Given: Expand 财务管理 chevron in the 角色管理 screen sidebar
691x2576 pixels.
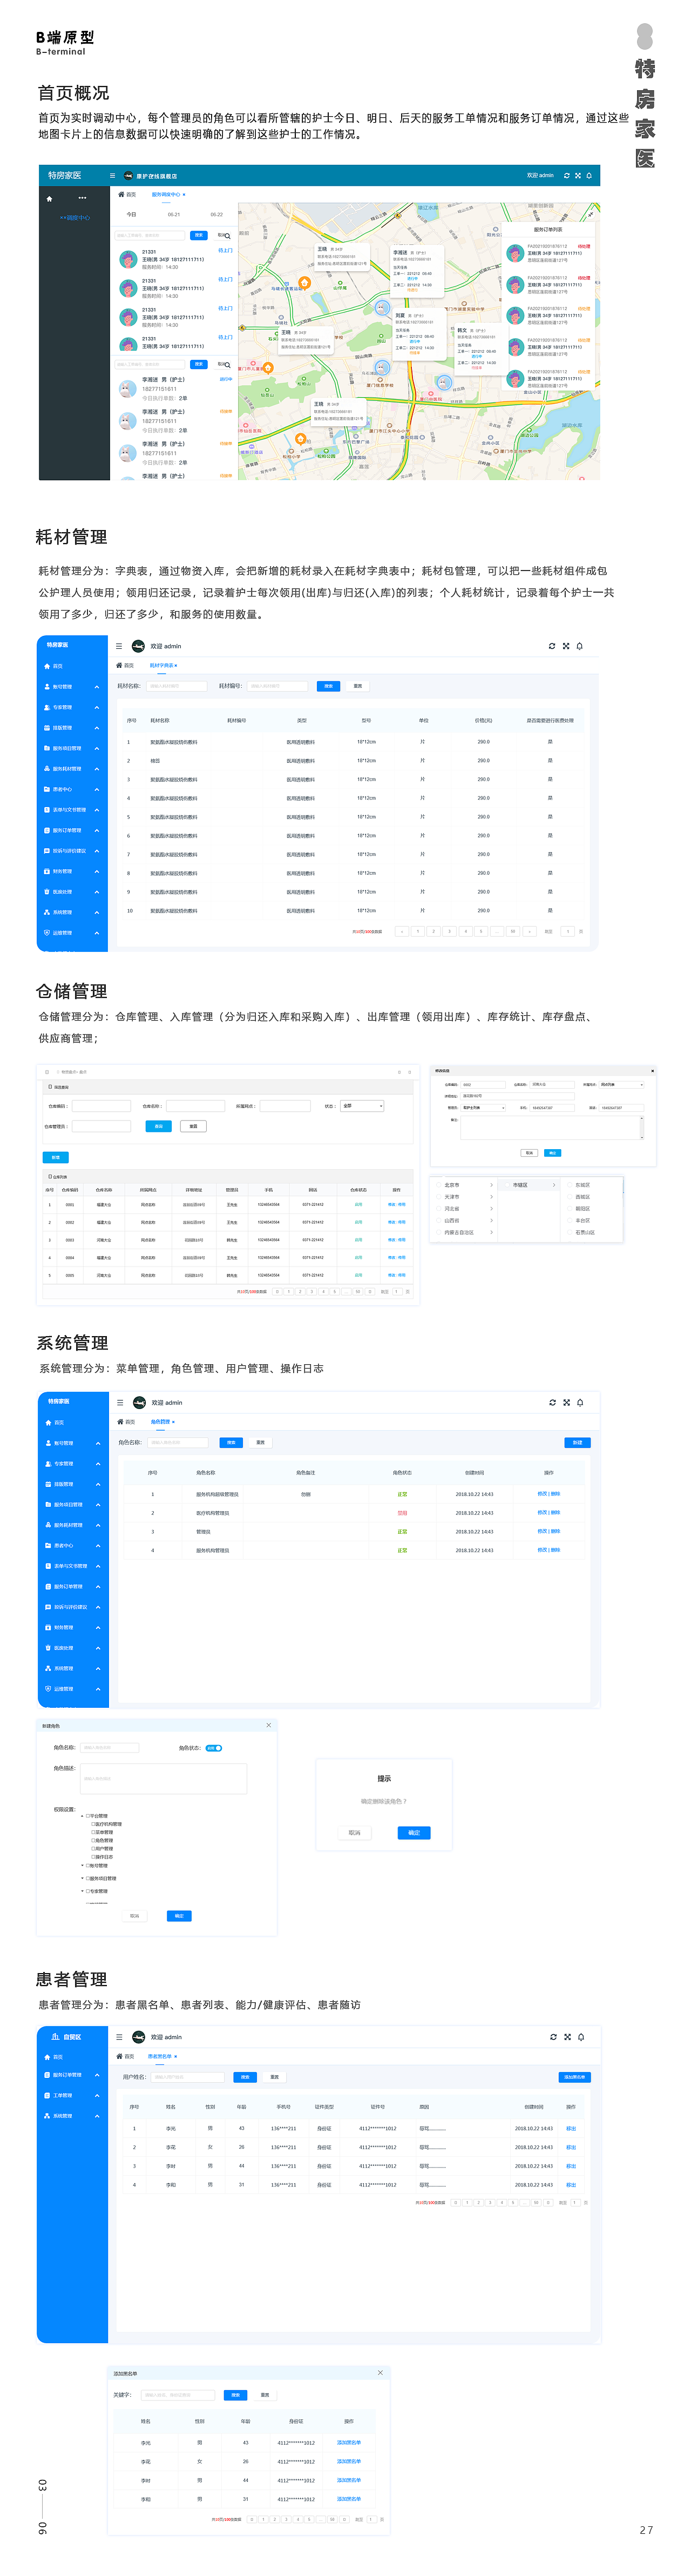Looking at the screenshot, I should tap(98, 1627).
